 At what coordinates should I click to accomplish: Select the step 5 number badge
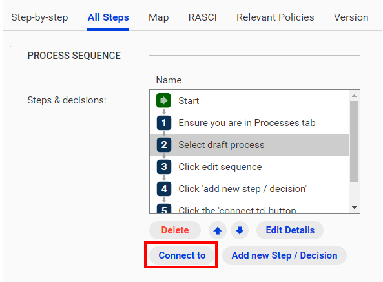click(164, 209)
